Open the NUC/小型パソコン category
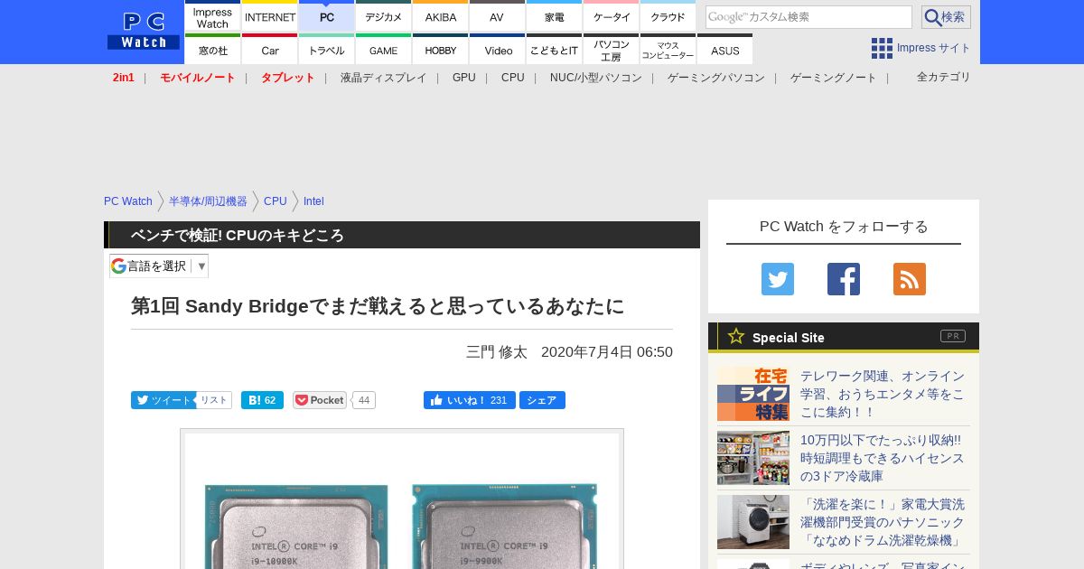The height and width of the screenshot is (569, 1084). pyautogui.click(x=596, y=78)
